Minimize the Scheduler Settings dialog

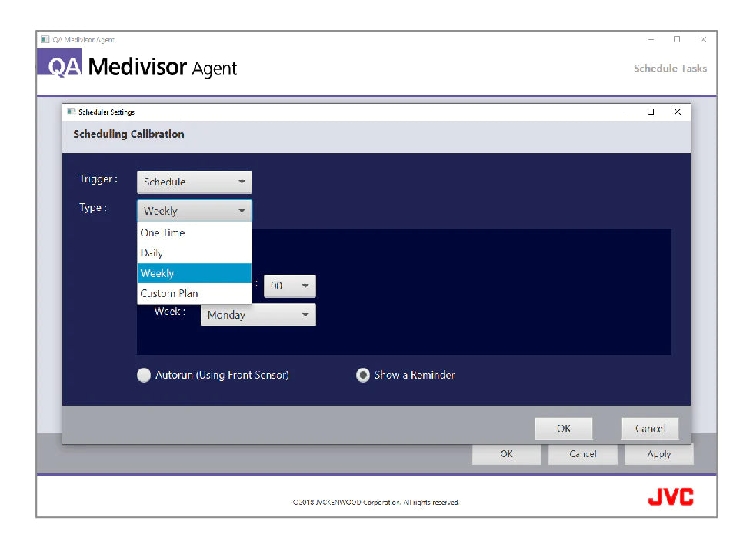(x=625, y=112)
